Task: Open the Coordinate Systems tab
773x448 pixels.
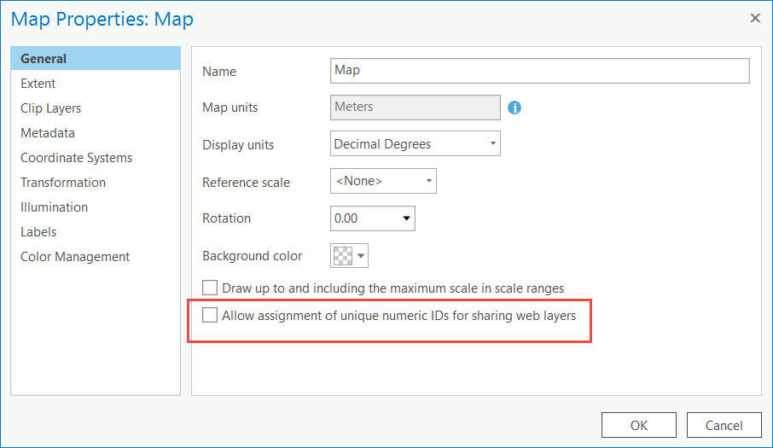Action: [x=77, y=158]
